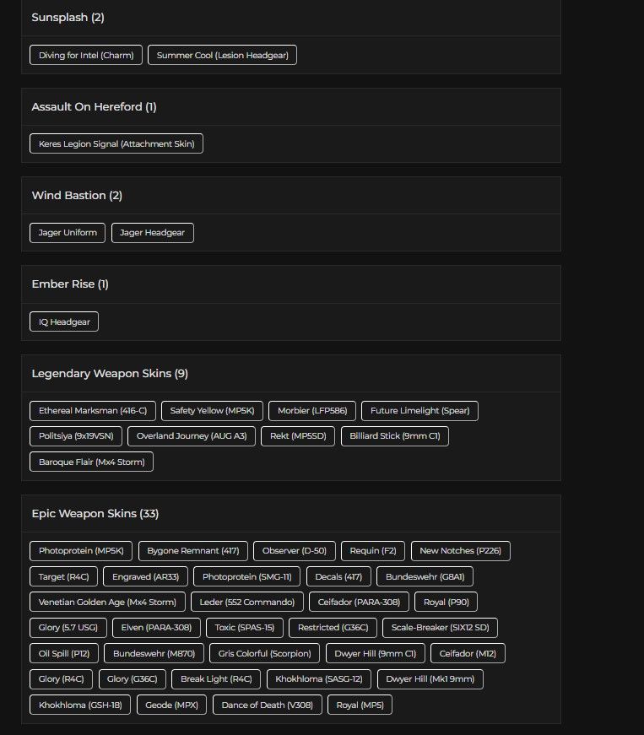Choose Royal (P90) skin
This screenshot has width=644, height=735.
click(x=446, y=602)
